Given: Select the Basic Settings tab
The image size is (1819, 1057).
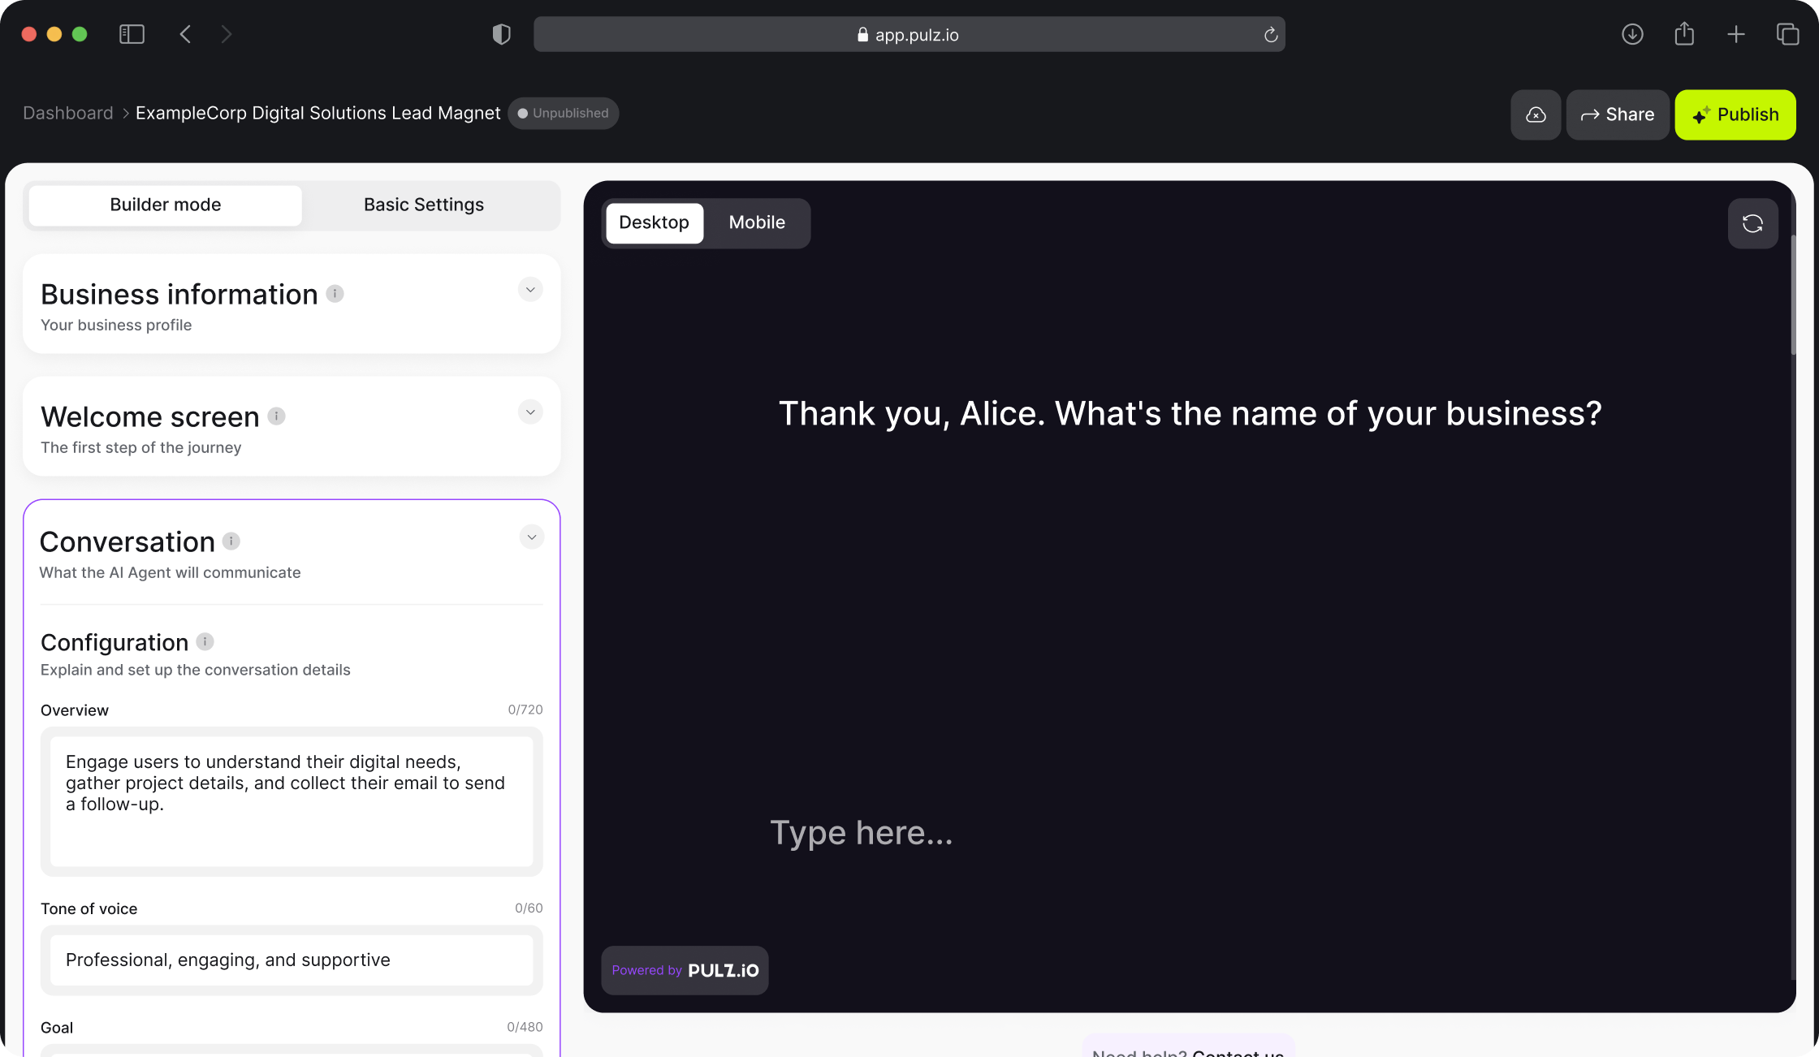Looking at the screenshot, I should [422, 204].
